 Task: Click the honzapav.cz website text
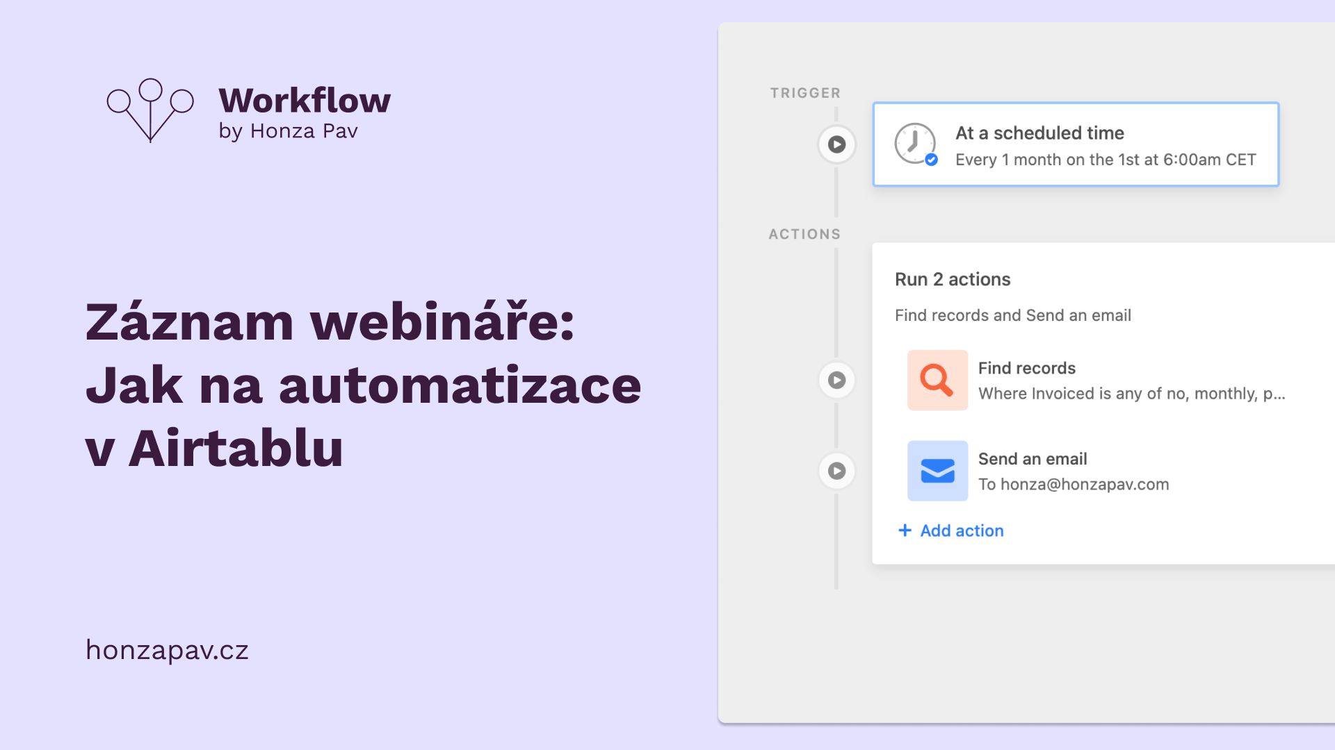(x=167, y=650)
